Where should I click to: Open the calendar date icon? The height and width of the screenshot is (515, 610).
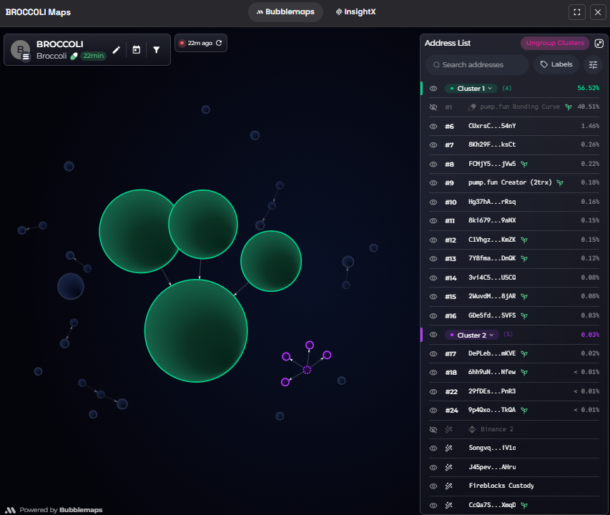[136, 50]
